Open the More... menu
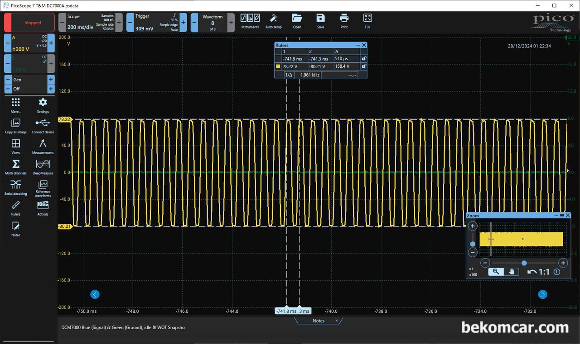 pyautogui.click(x=15, y=104)
